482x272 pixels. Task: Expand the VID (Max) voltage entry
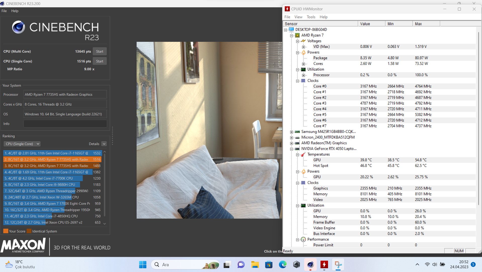coord(304,47)
